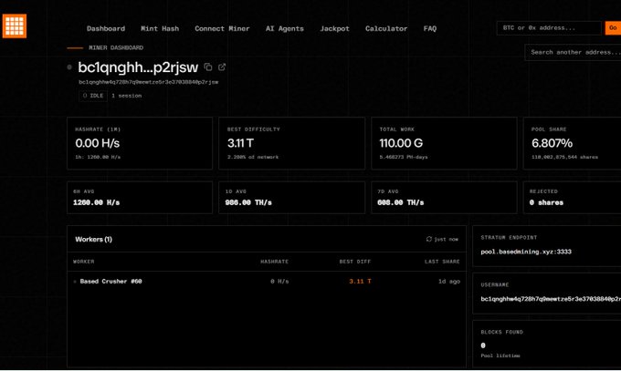Click the MINER DASHBOARD breadcrumb label
The width and height of the screenshot is (621, 371).
[x=116, y=48]
